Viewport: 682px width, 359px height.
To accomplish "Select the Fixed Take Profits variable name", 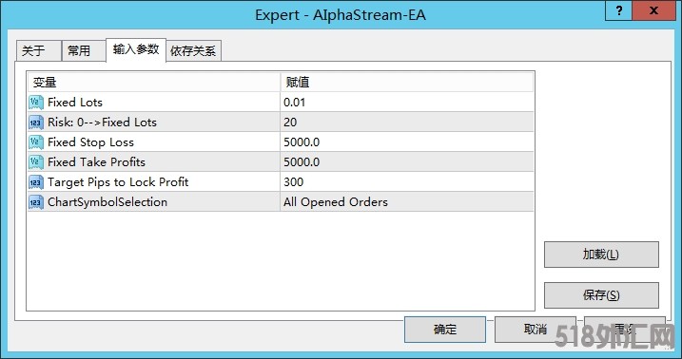I will [x=97, y=162].
